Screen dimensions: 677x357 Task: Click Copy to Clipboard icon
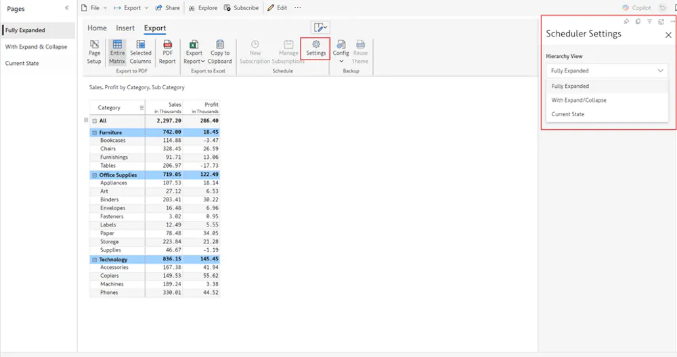[220, 45]
